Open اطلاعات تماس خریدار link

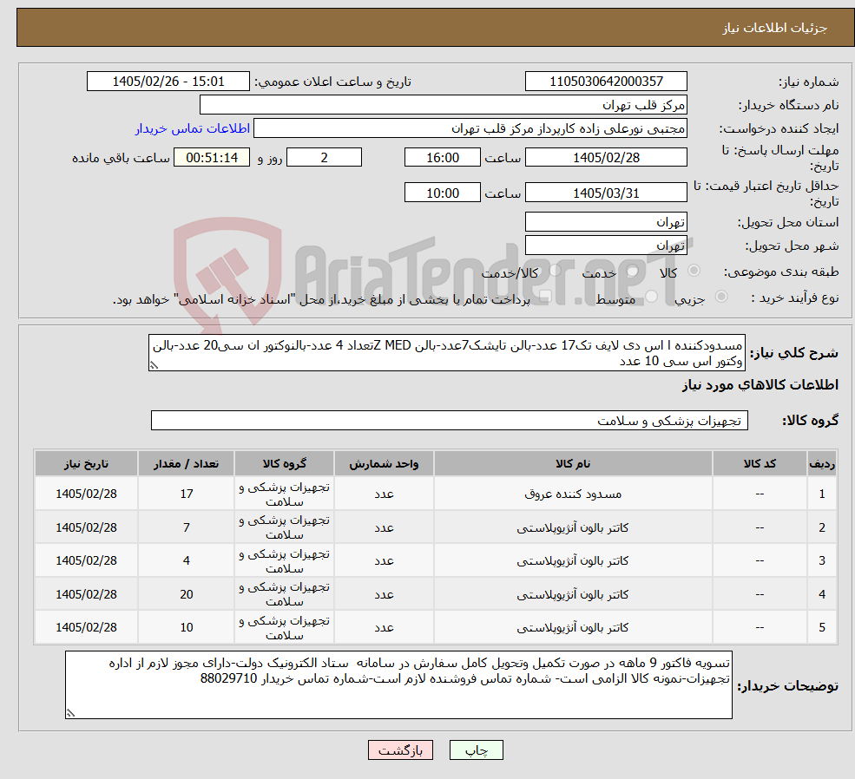193,128
